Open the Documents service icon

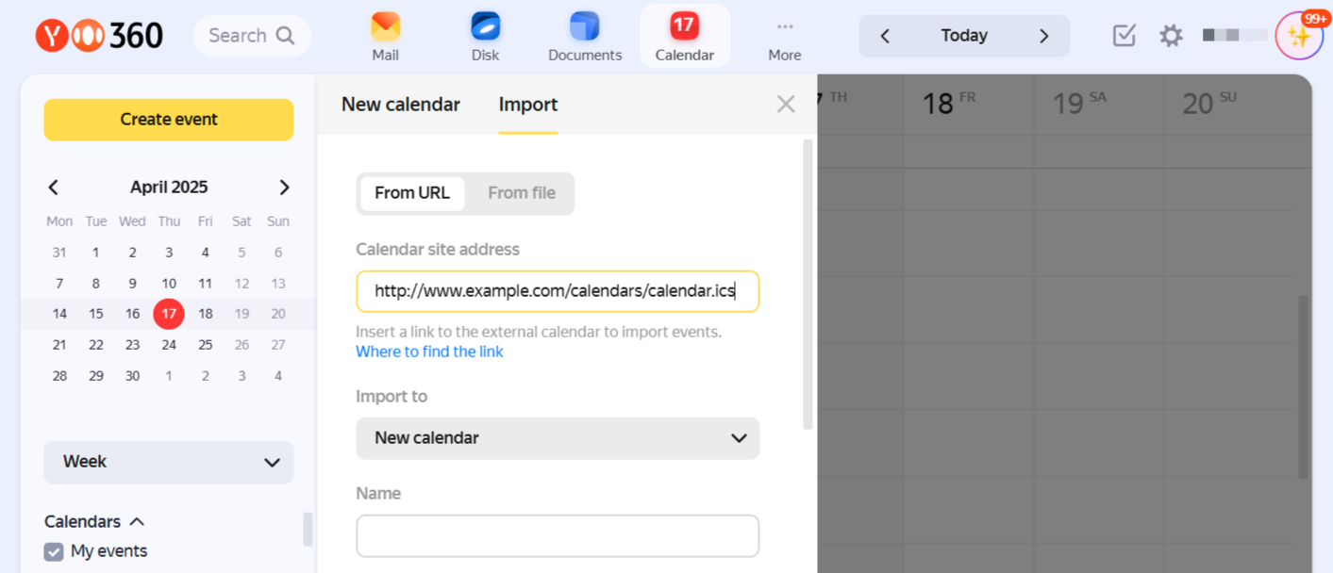coord(585,27)
